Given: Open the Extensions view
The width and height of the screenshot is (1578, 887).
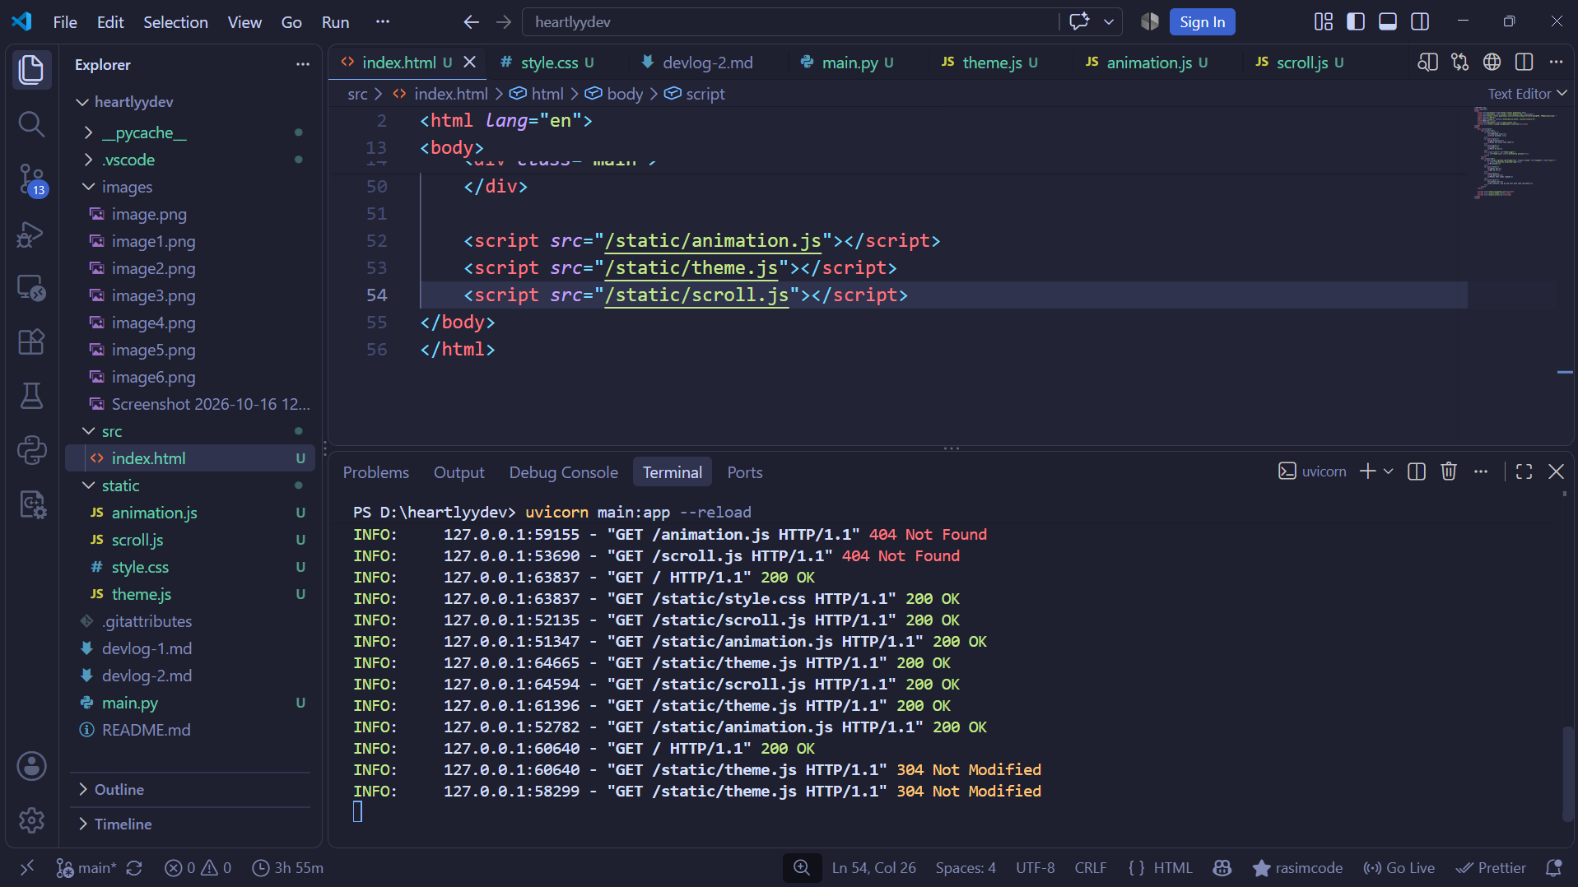Looking at the screenshot, I should point(31,341).
